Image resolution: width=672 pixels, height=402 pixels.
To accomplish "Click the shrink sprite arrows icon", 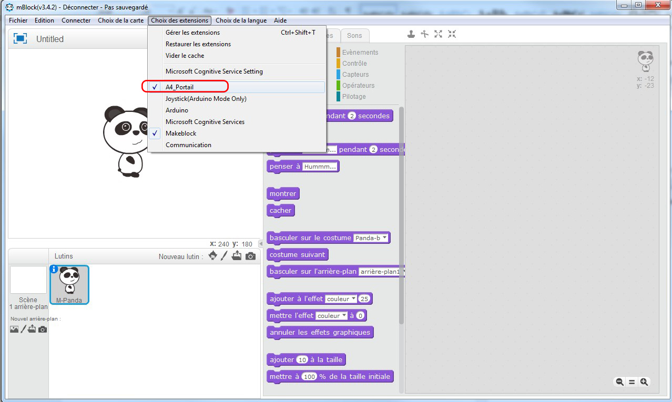I will point(452,34).
